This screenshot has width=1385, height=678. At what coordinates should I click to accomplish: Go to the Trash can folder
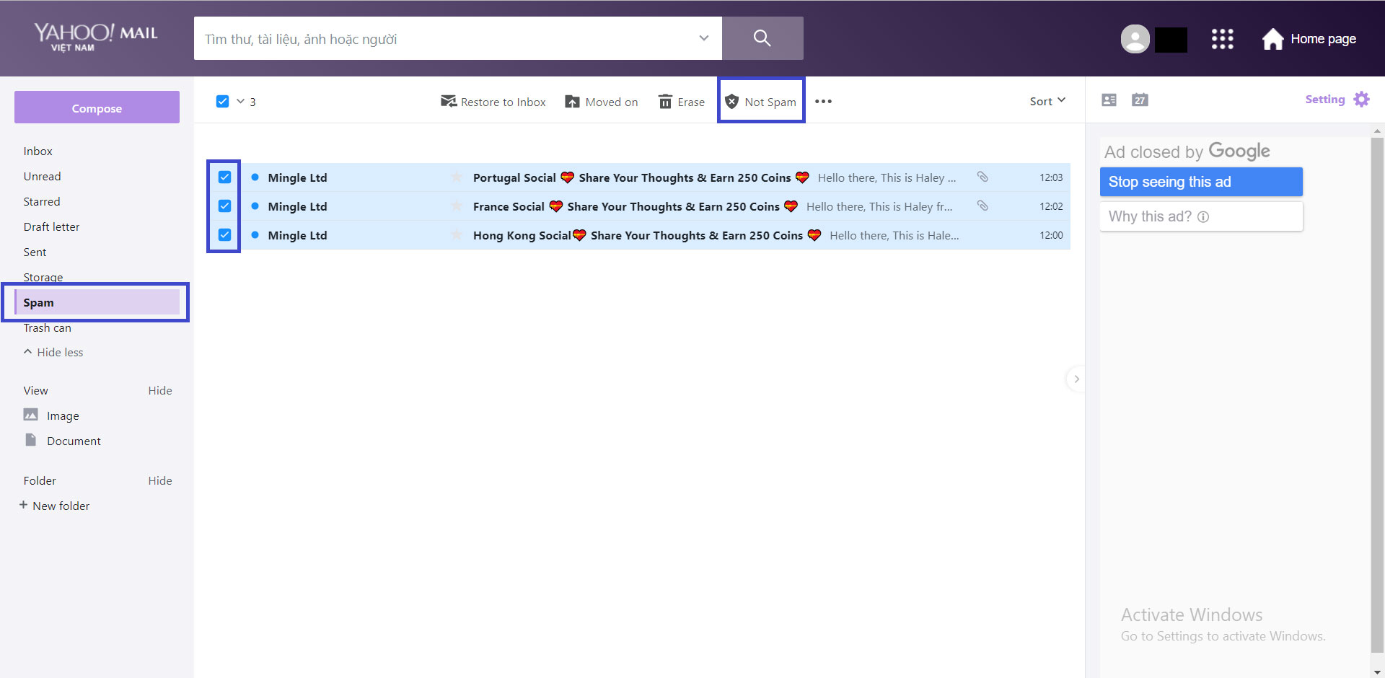(x=47, y=328)
